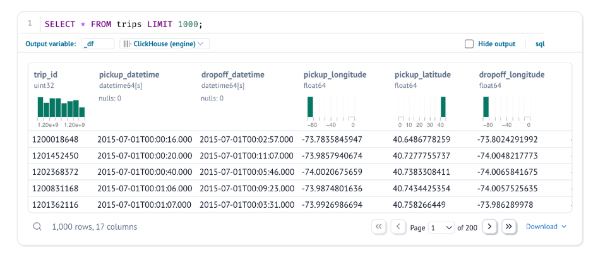598x262 pixels.
Task: Click the pickup_latitude column header
Action: coord(422,74)
